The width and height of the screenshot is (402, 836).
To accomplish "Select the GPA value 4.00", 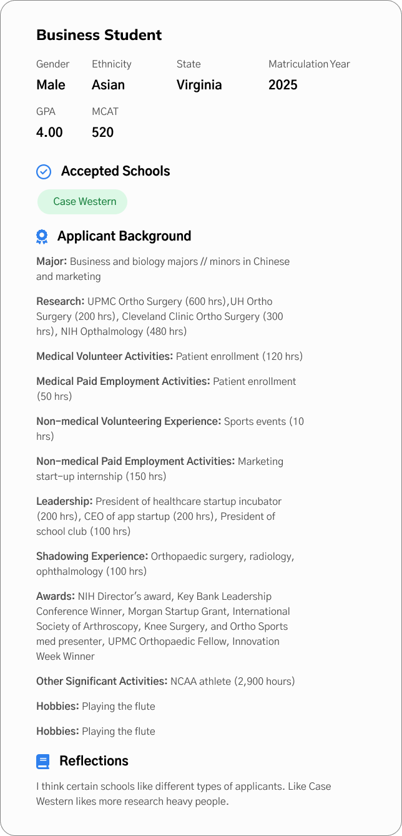I will [x=49, y=132].
